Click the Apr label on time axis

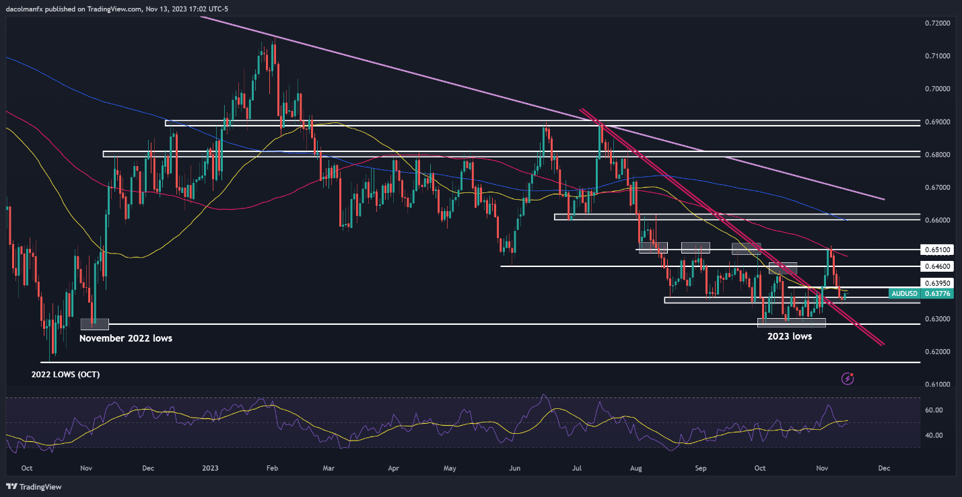[394, 468]
